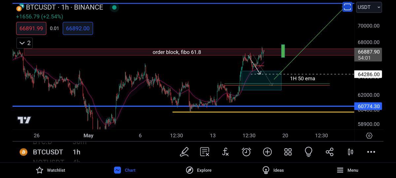Select the 64286.00 price label

[368, 74]
